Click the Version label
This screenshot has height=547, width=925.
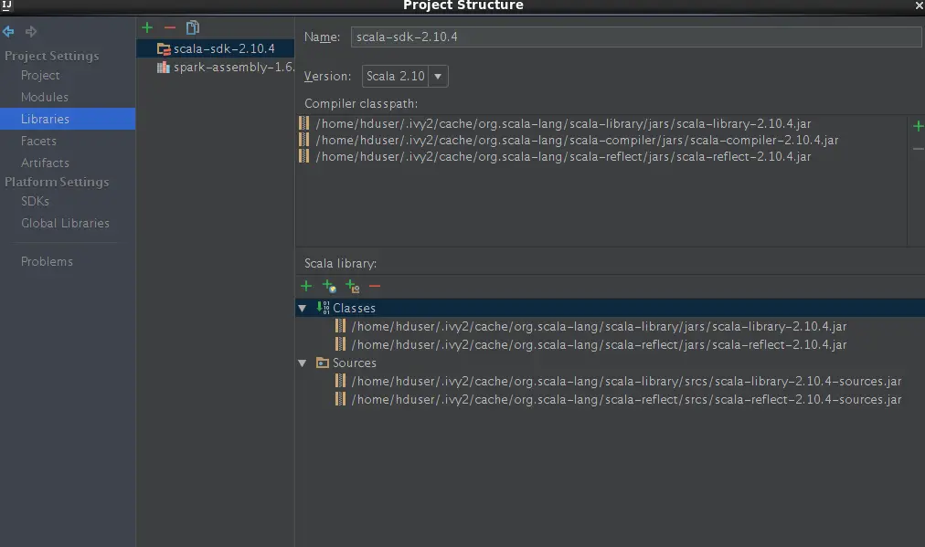[327, 76]
